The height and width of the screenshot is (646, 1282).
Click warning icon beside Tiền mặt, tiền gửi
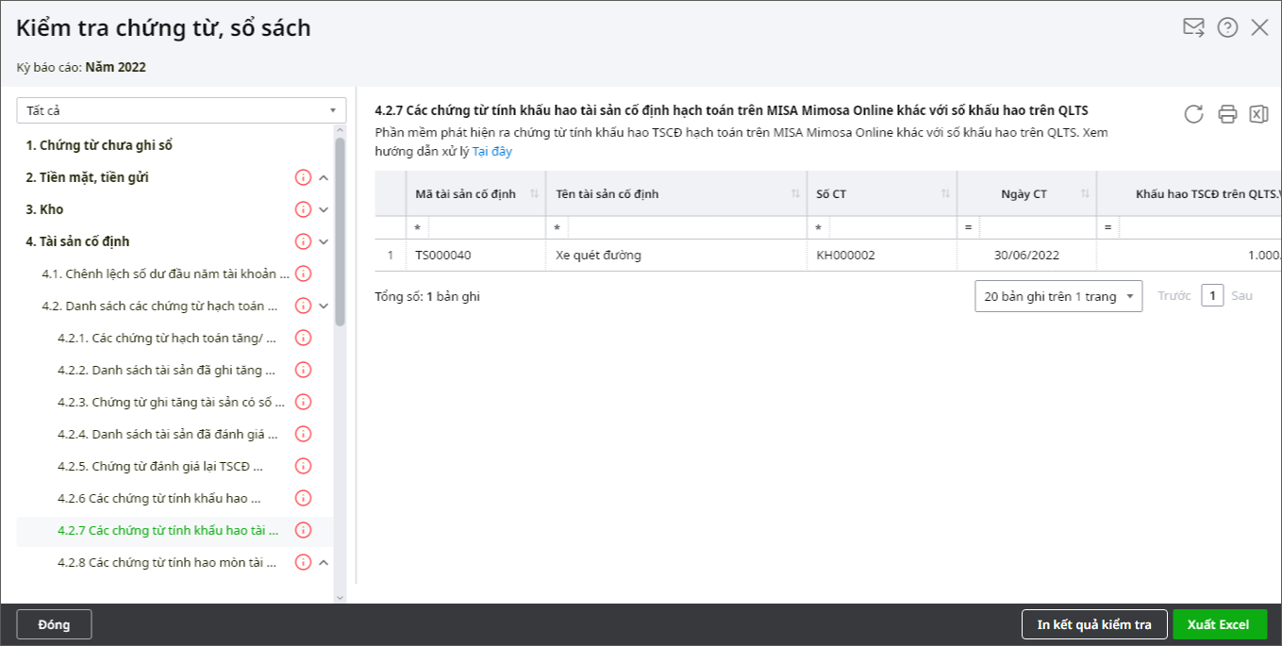(x=303, y=177)
